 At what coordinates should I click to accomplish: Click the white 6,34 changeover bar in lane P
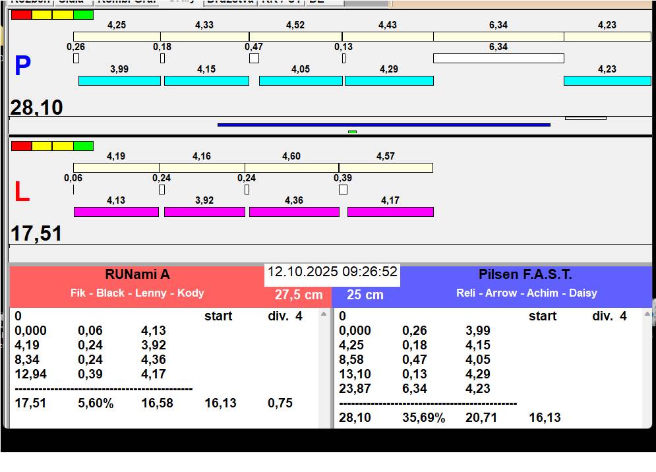coord(498,58)
